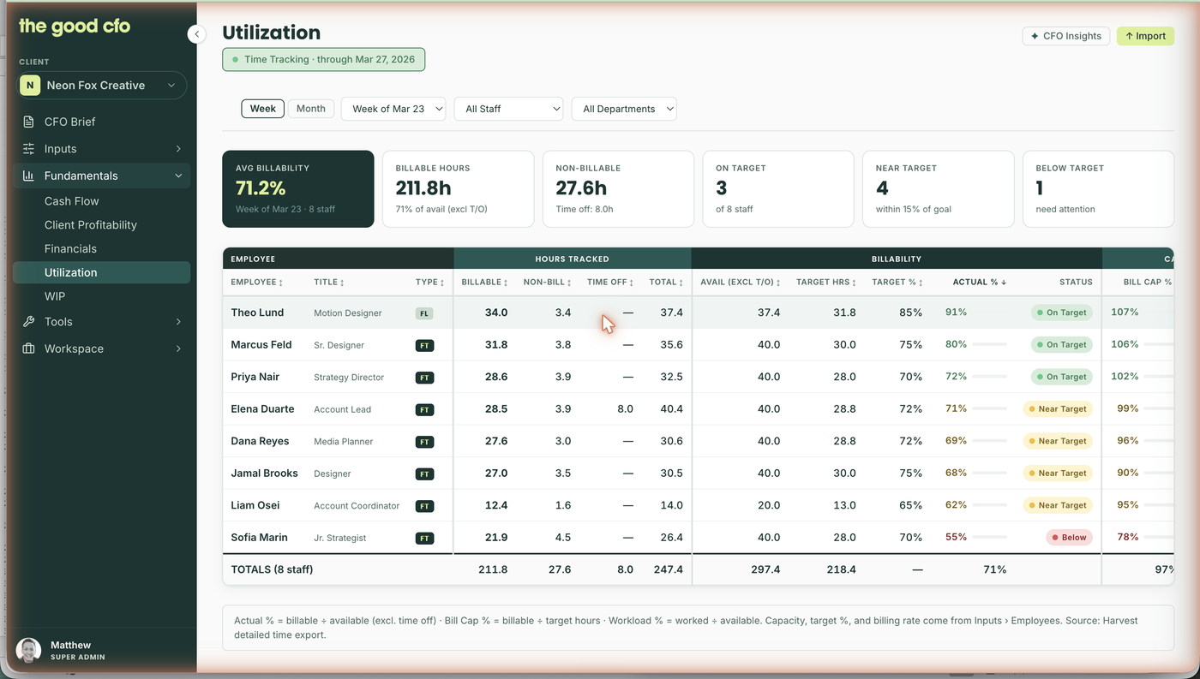The width and height of the screenshot is (1200, 679).
Task: Click the Tools wrench icon
Action: [x=28, y=322]
